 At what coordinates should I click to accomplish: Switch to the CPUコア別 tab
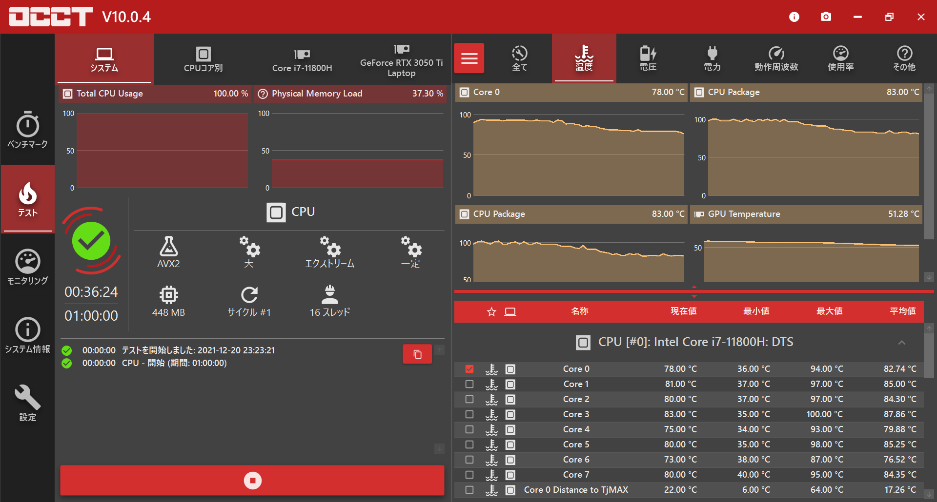(x=203, y=59)
